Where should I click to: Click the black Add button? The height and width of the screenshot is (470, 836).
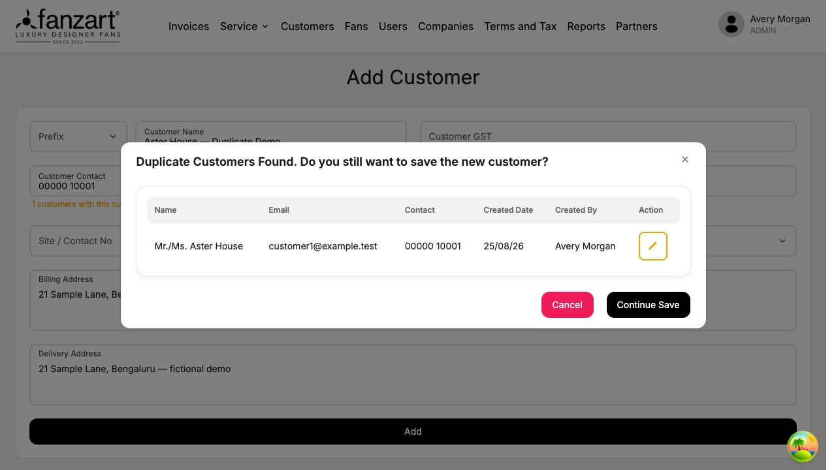pyautogui.click(x=413, y=431)
